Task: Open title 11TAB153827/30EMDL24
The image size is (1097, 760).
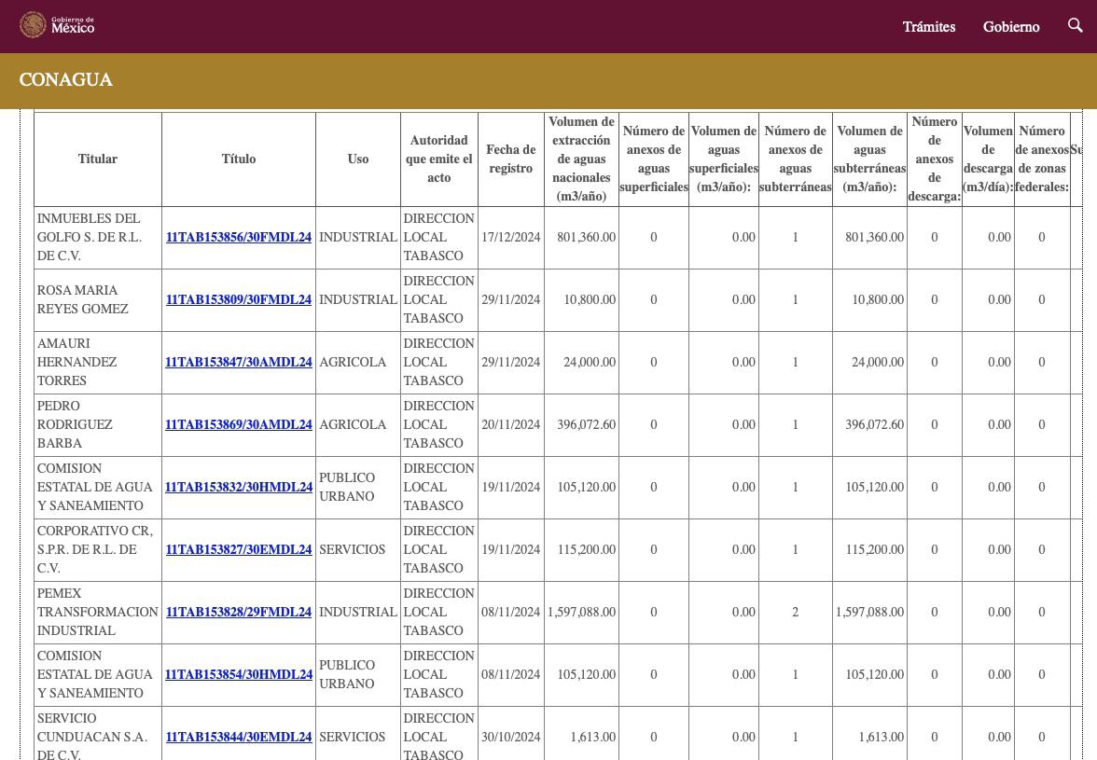Action: coord(239,549)
